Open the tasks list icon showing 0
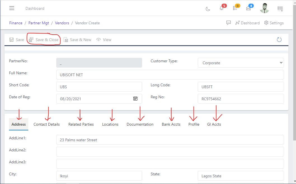 click(235, 8)
